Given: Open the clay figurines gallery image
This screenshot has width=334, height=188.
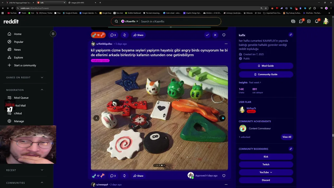Looking at the screenshot, I should (x=159, y=118).
